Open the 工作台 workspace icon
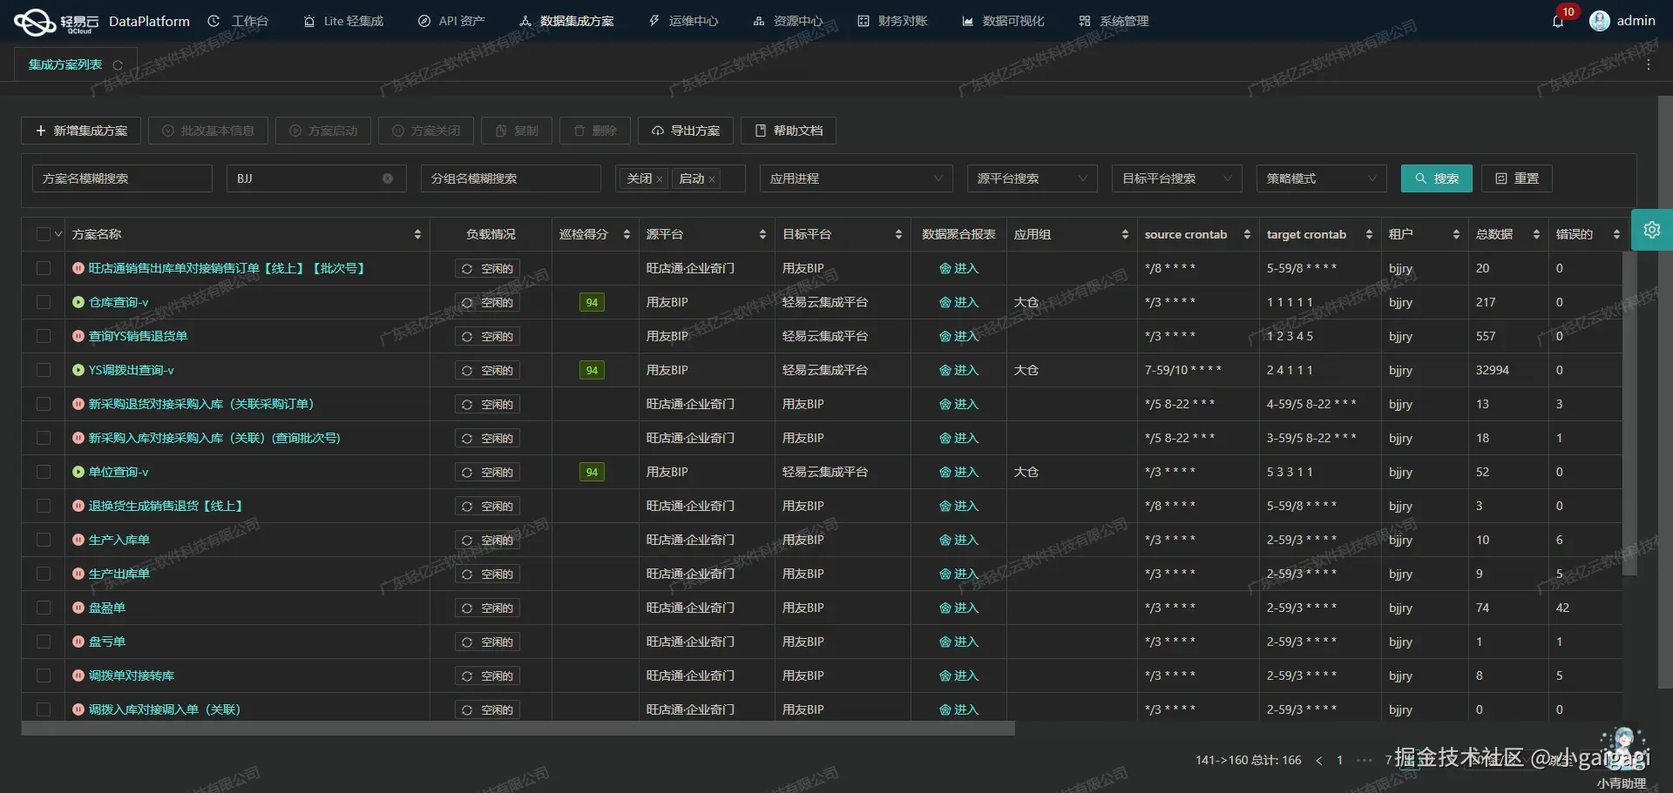Viewport: 1673px width, 793px height. click(213, 21)
